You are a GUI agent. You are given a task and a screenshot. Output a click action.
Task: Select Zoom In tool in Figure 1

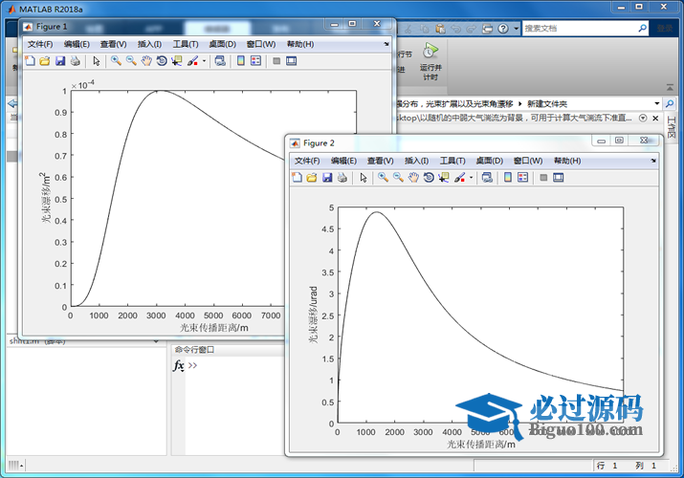click(116, 61)
